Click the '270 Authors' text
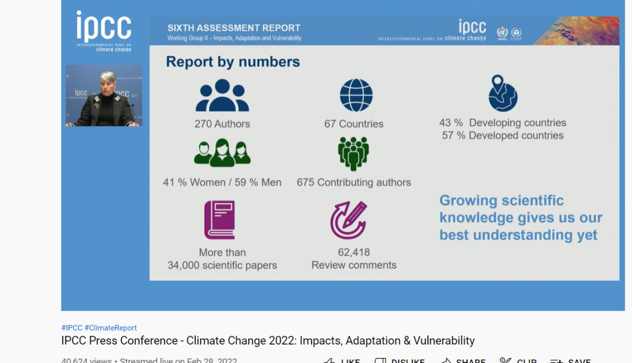 (222, 124)
